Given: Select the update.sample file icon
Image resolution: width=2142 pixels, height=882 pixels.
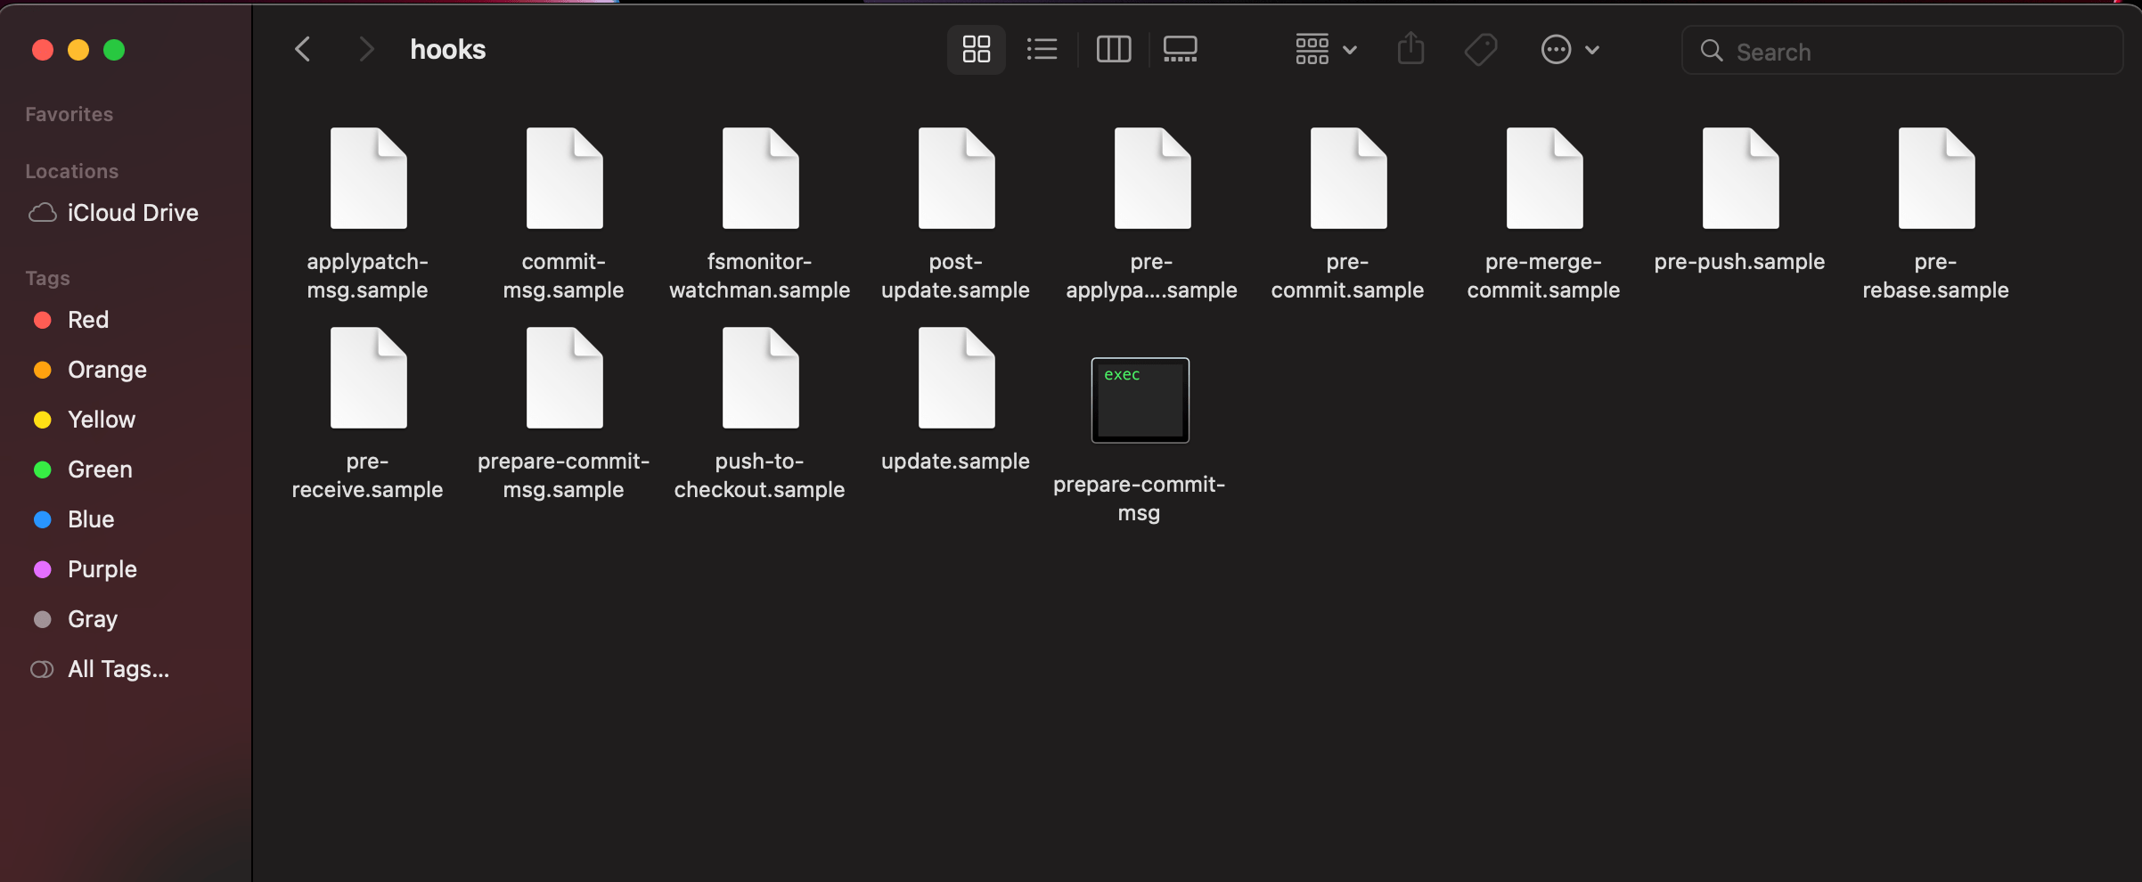Looking at the screenshot, I should 956,378.
